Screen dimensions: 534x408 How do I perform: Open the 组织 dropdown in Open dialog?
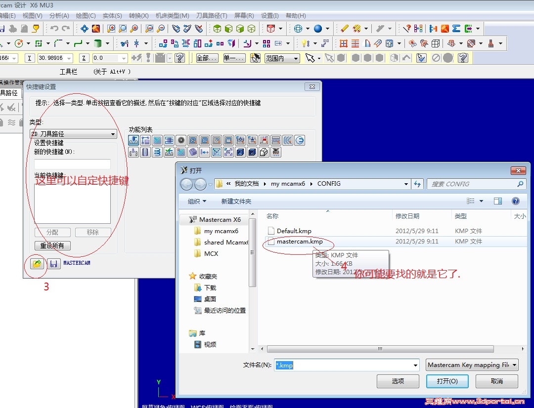tap(197, 201)
